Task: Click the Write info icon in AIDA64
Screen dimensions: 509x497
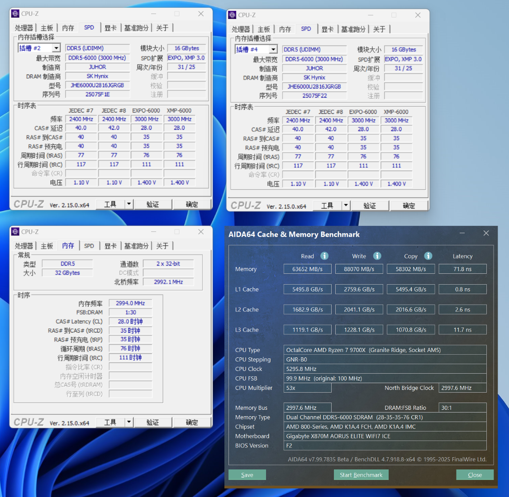Action: coord(377,256)
